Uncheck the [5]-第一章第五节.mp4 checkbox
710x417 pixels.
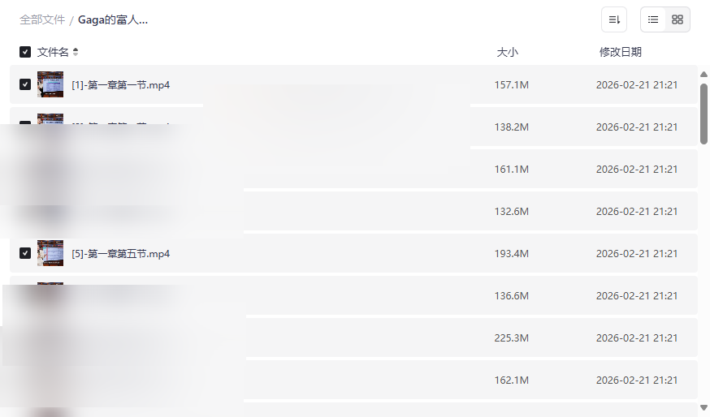25,253
